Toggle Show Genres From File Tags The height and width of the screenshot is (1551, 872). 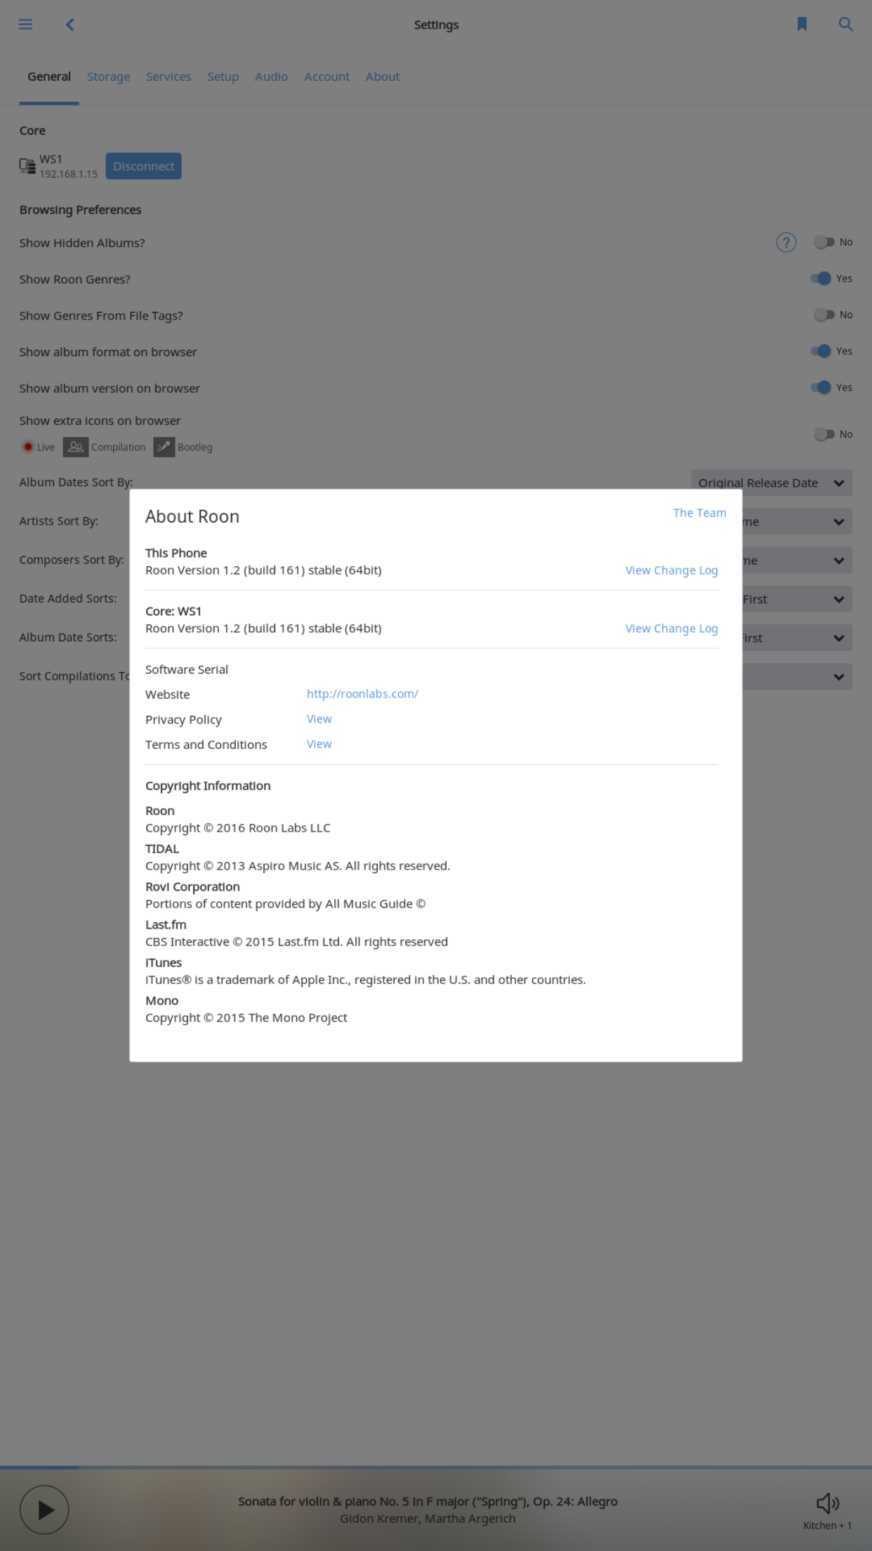click(x=824, y=315)
